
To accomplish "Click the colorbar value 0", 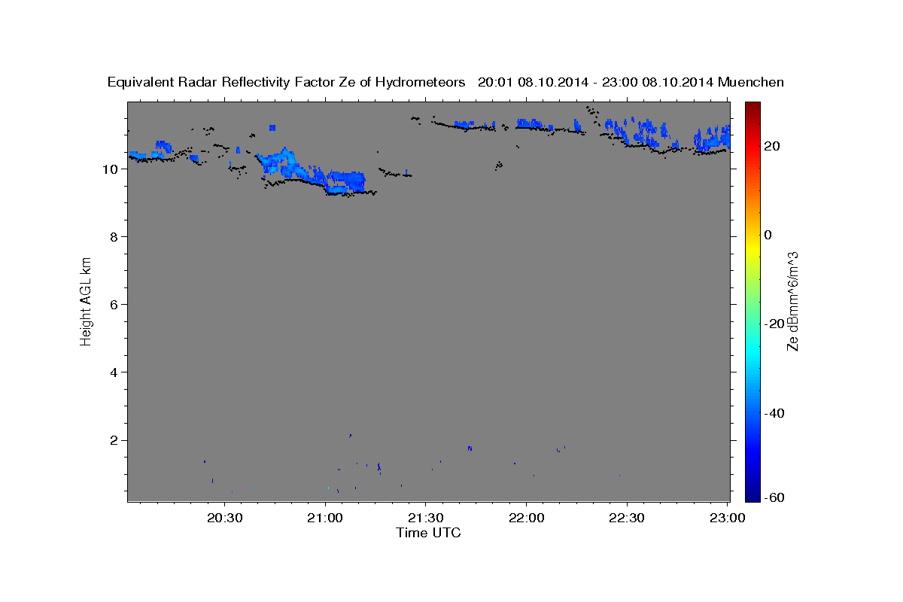I will pos(768,235).
